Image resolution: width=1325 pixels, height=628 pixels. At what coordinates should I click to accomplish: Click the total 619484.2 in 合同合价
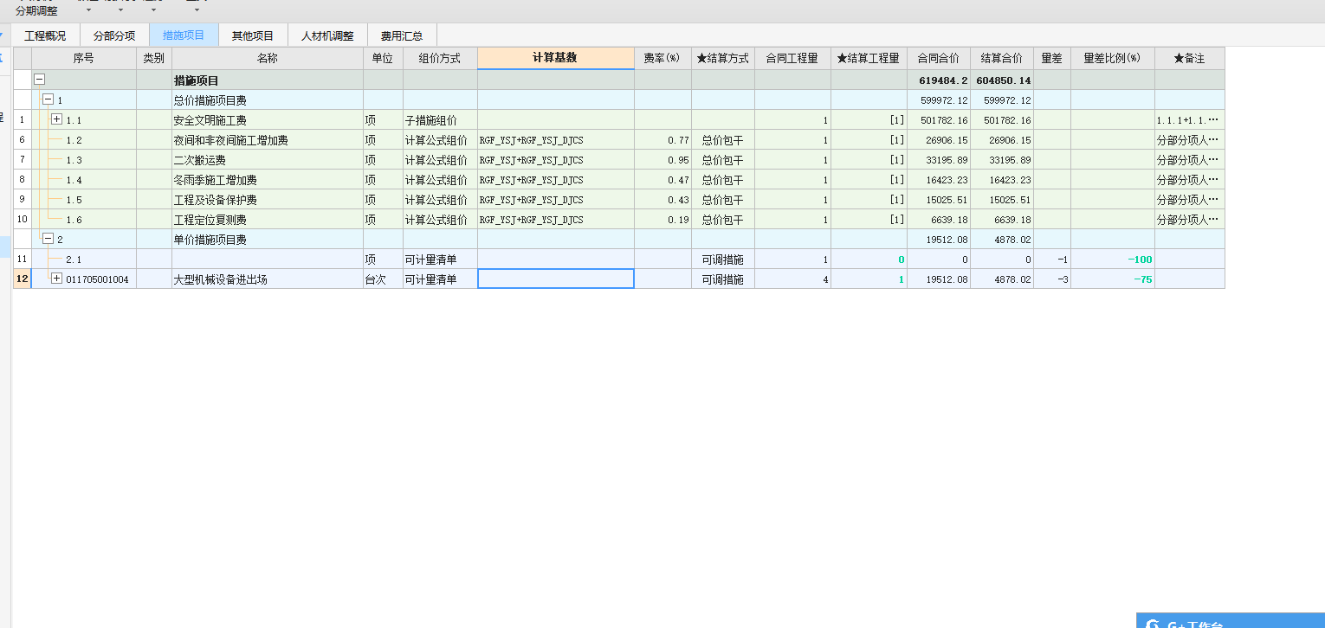(939, 80)
